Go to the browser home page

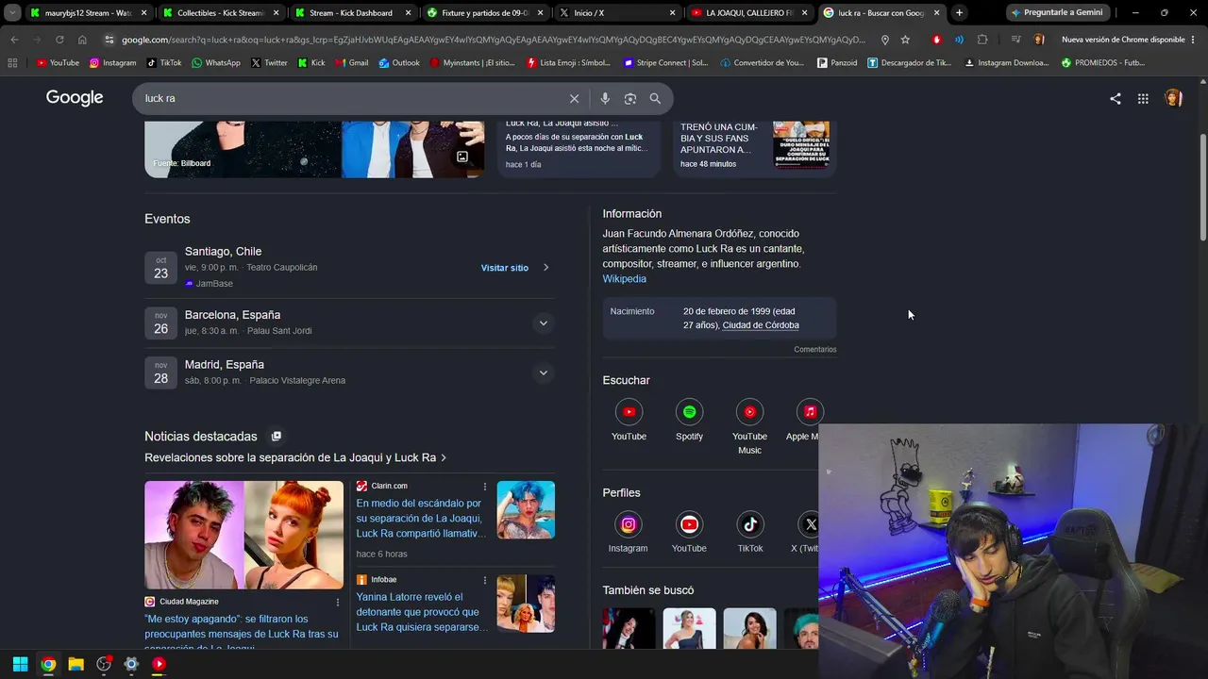tap(82, 40)
